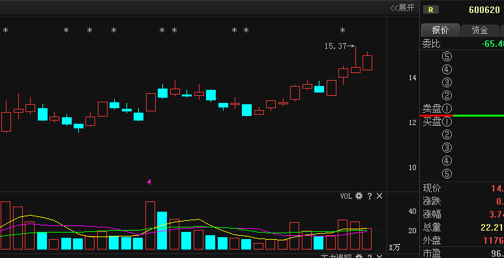Click the tallest cyan volume bar
The width and height of the screenshot is (504, 258).
[162, 231]
